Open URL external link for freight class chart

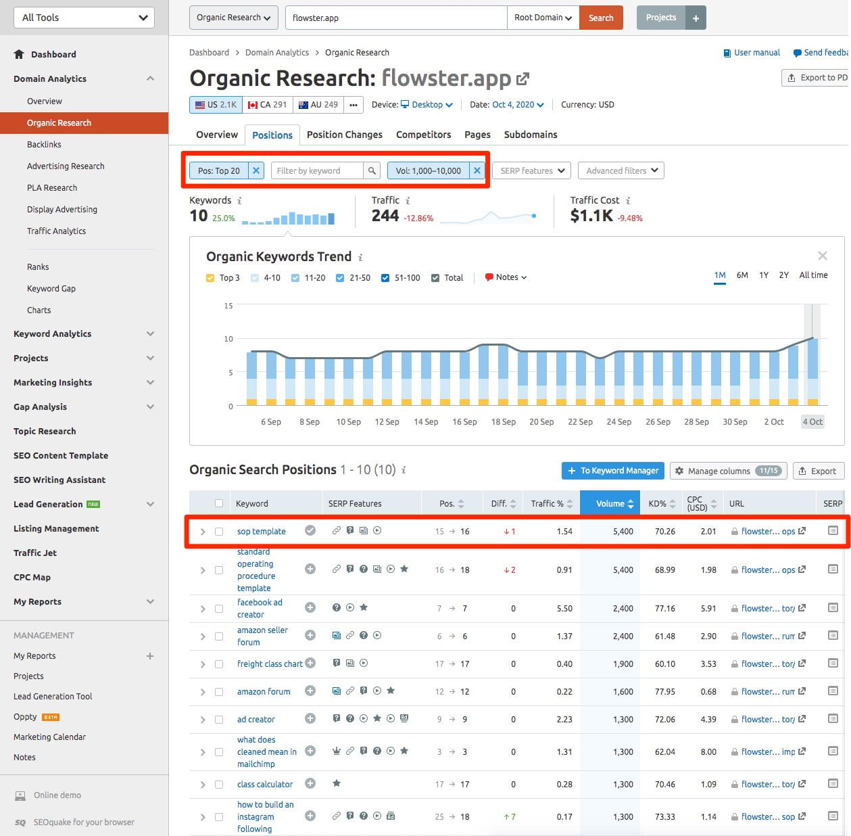click(802, 664)
